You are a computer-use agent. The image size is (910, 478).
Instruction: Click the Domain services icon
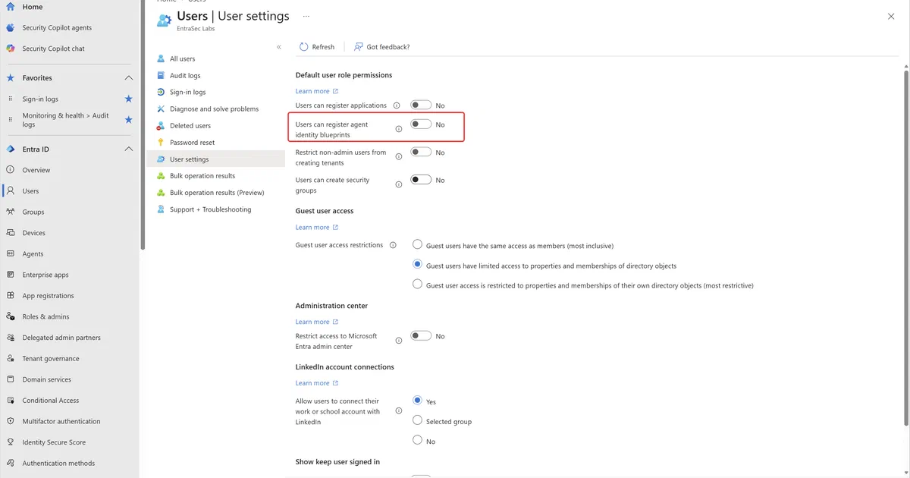point(11,379)
